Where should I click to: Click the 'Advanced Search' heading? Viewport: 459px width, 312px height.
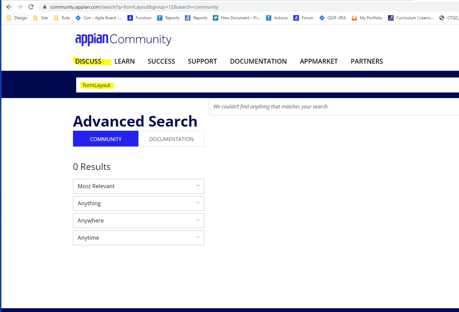click(x=135, y=121)
